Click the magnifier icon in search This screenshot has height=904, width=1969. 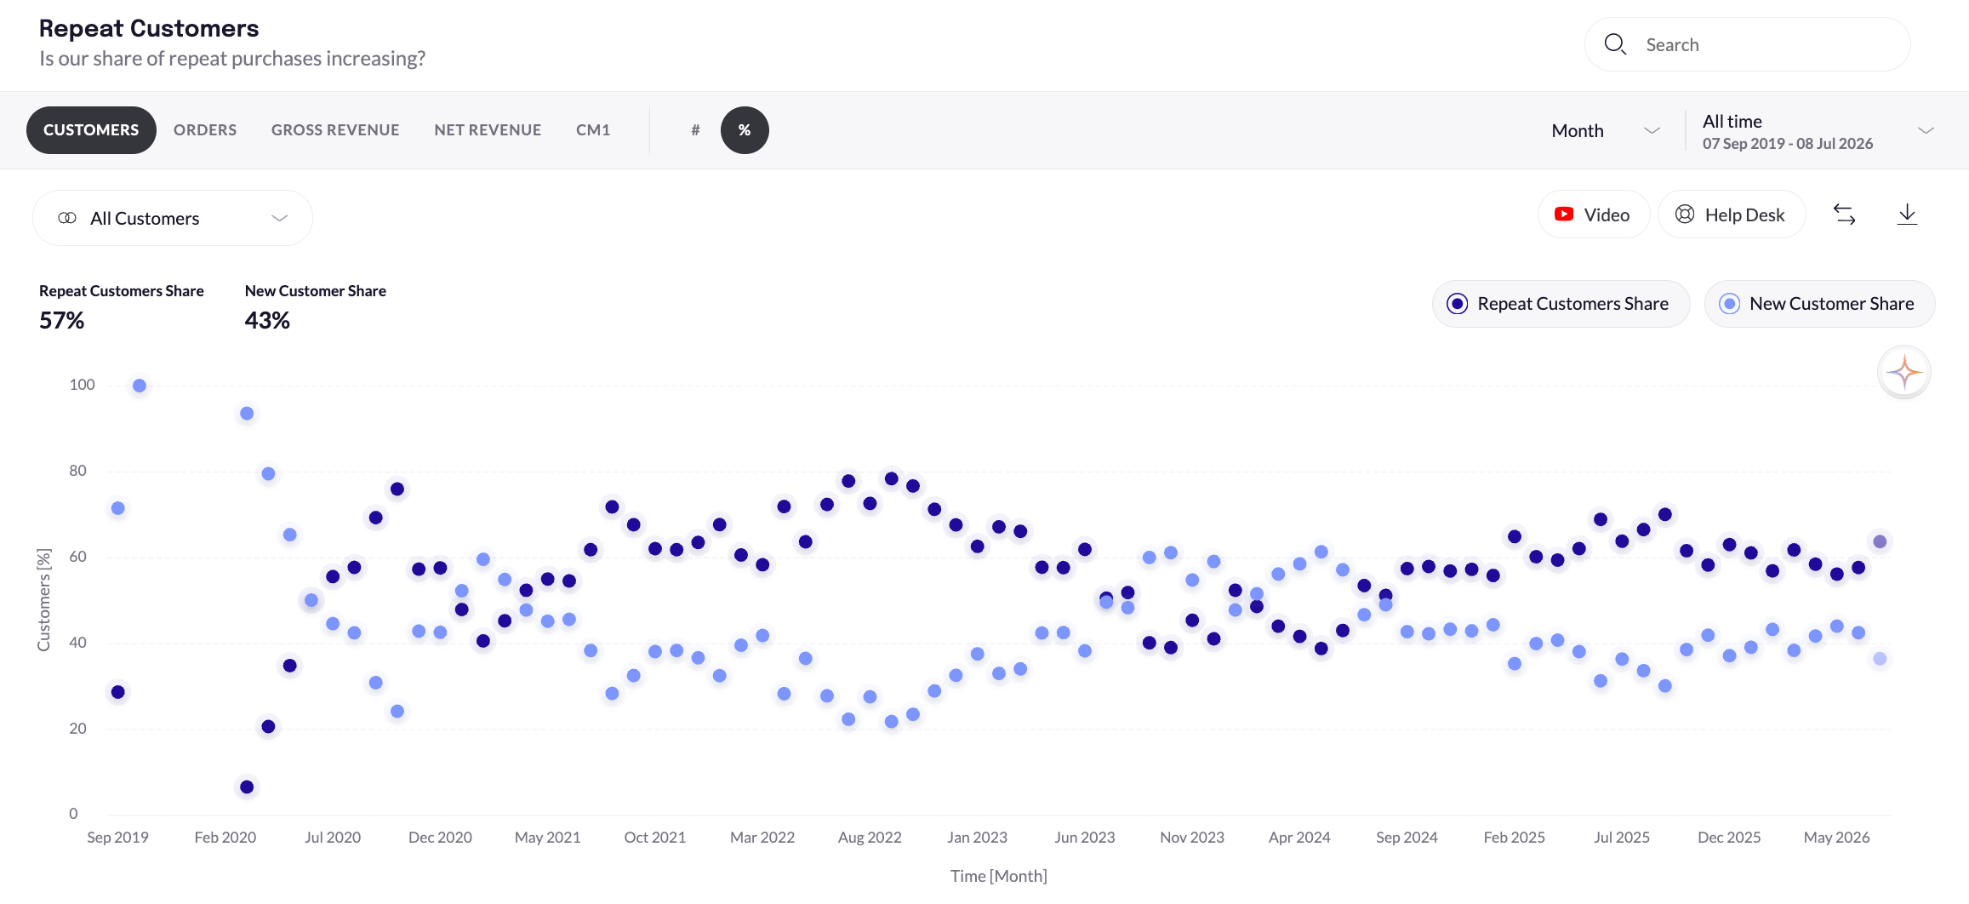click(1615, 44)
